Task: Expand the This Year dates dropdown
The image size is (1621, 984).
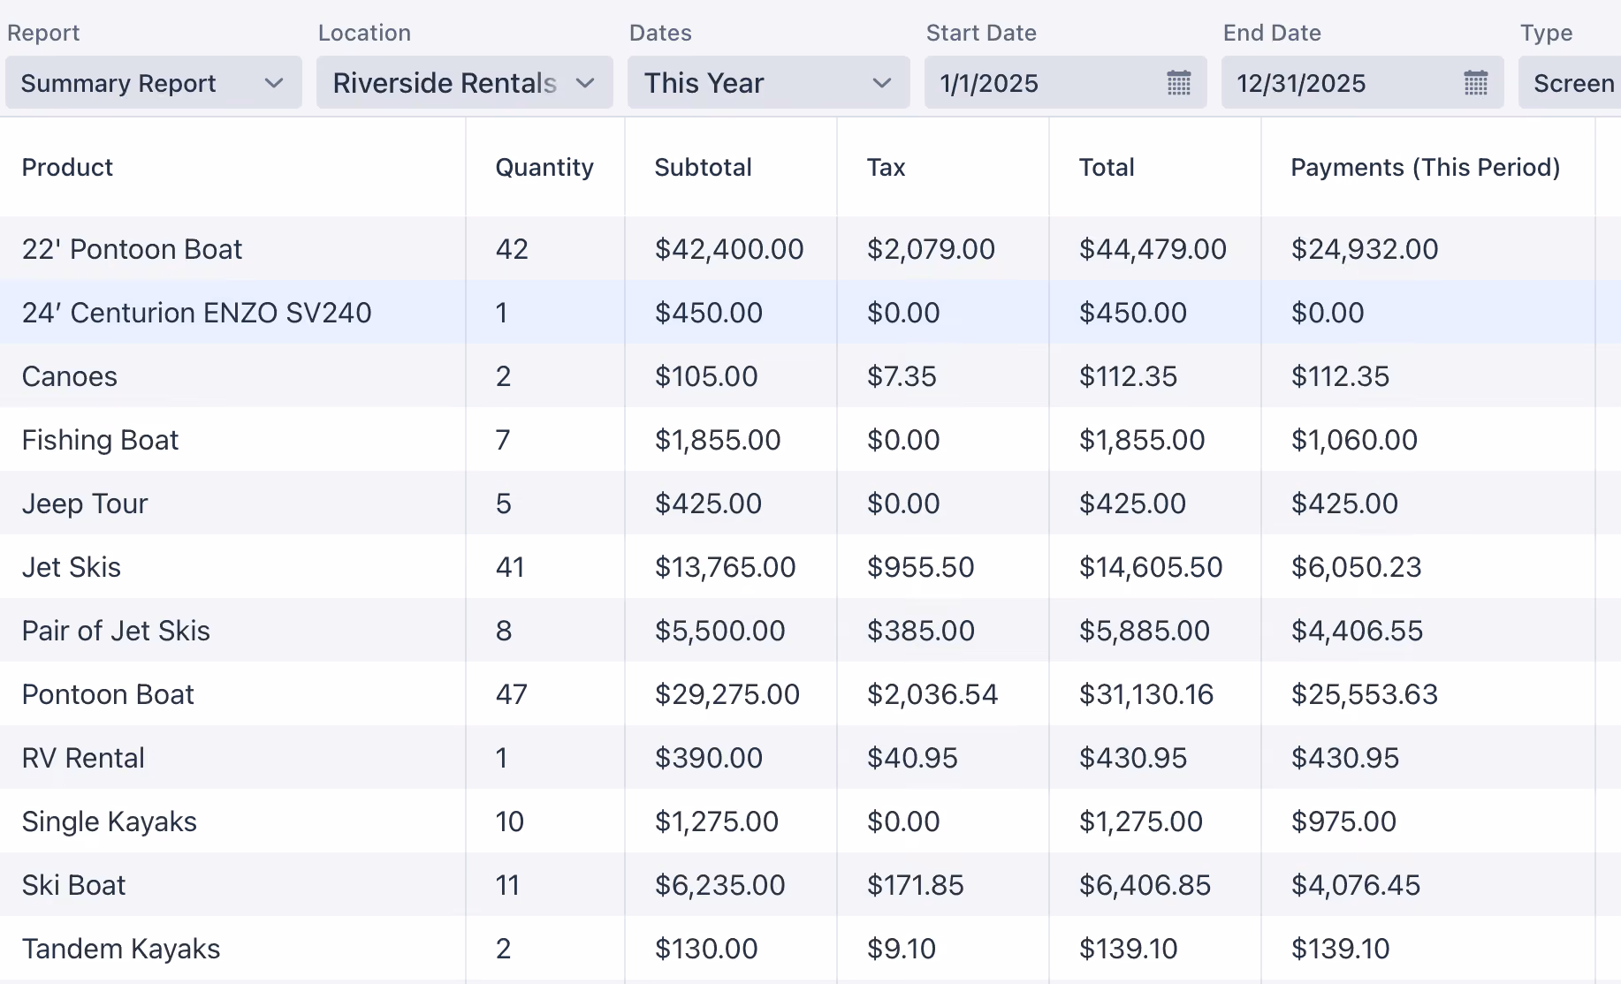Action: tap(769, 83)
